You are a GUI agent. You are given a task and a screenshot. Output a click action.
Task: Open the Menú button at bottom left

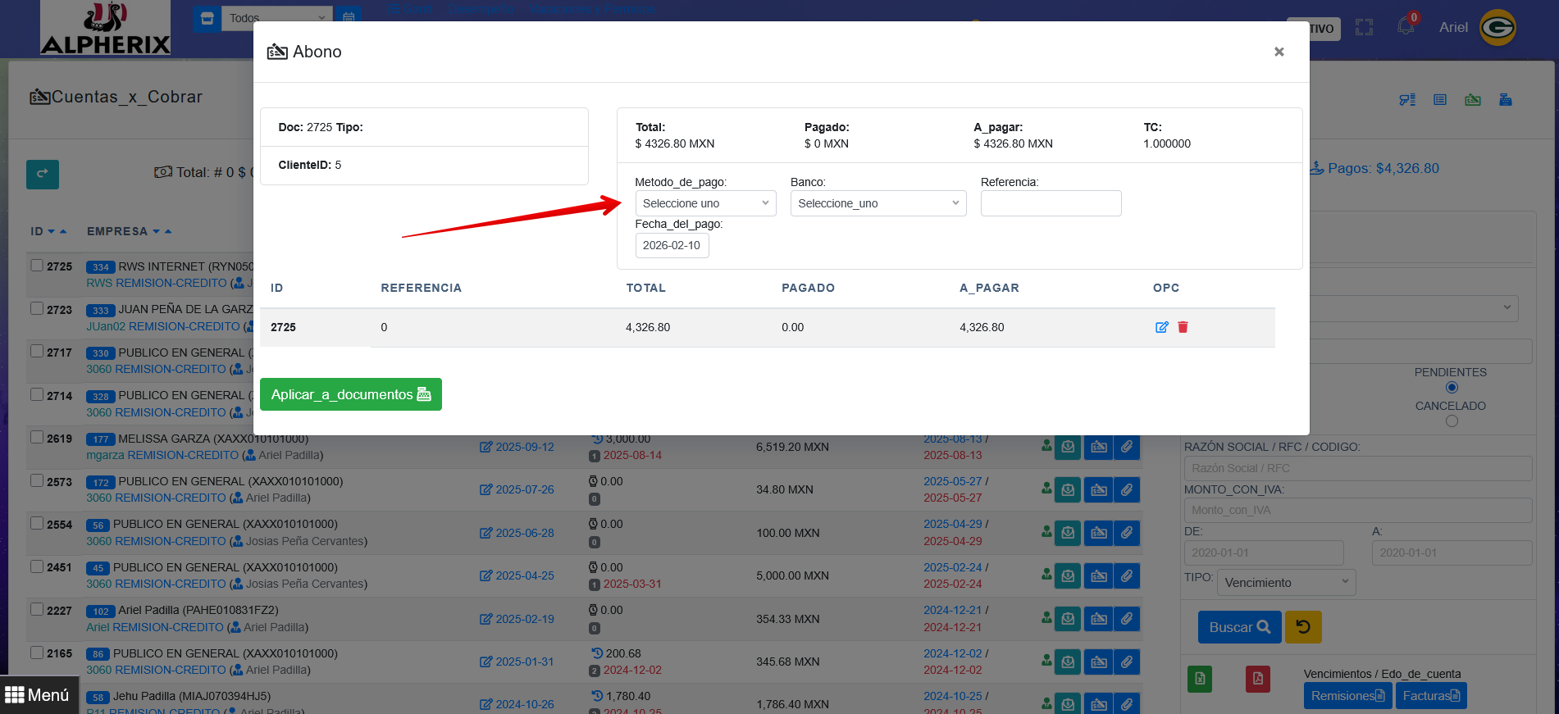click(x=38, y=695)
